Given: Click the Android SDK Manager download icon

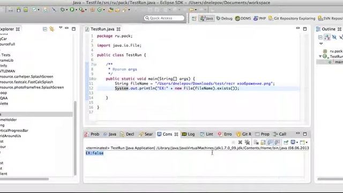Looking at the screenshot, I should [19, 10].
